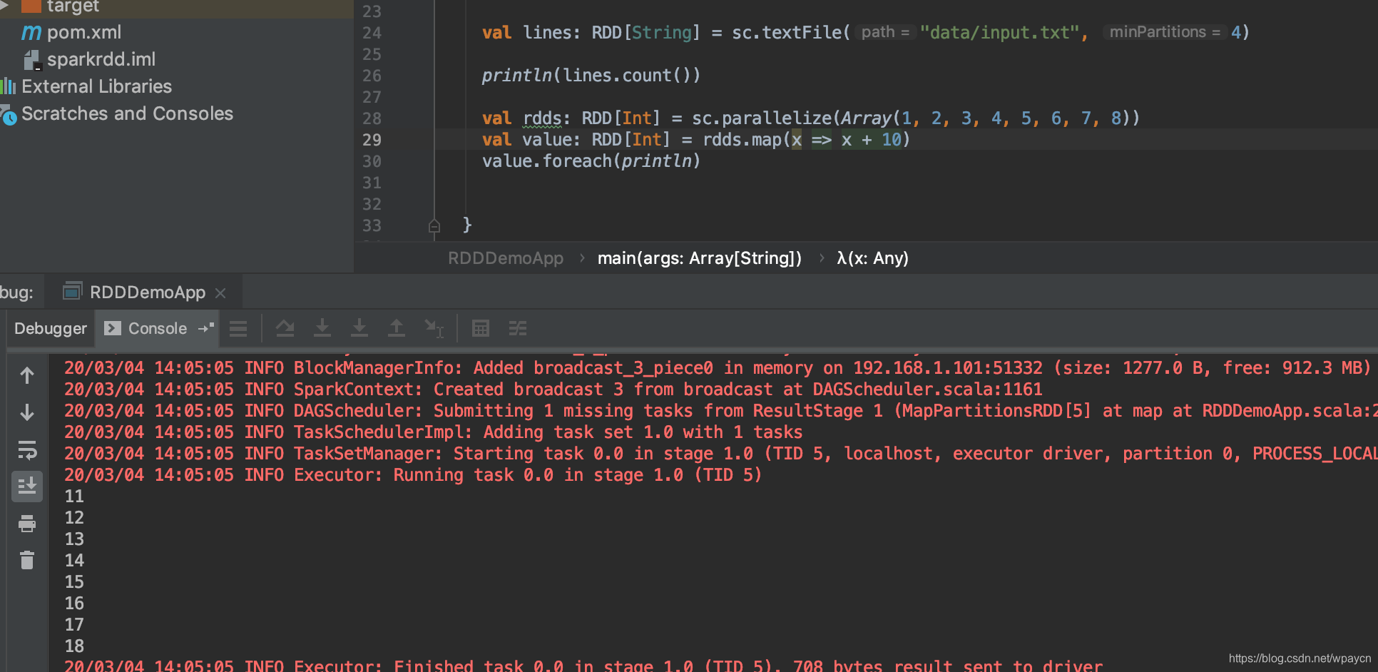Viewport: 1378px width, 672px height.
Task: Click the Step Over debugger icon
Action: pyautogui.click(x=285, y=328)
